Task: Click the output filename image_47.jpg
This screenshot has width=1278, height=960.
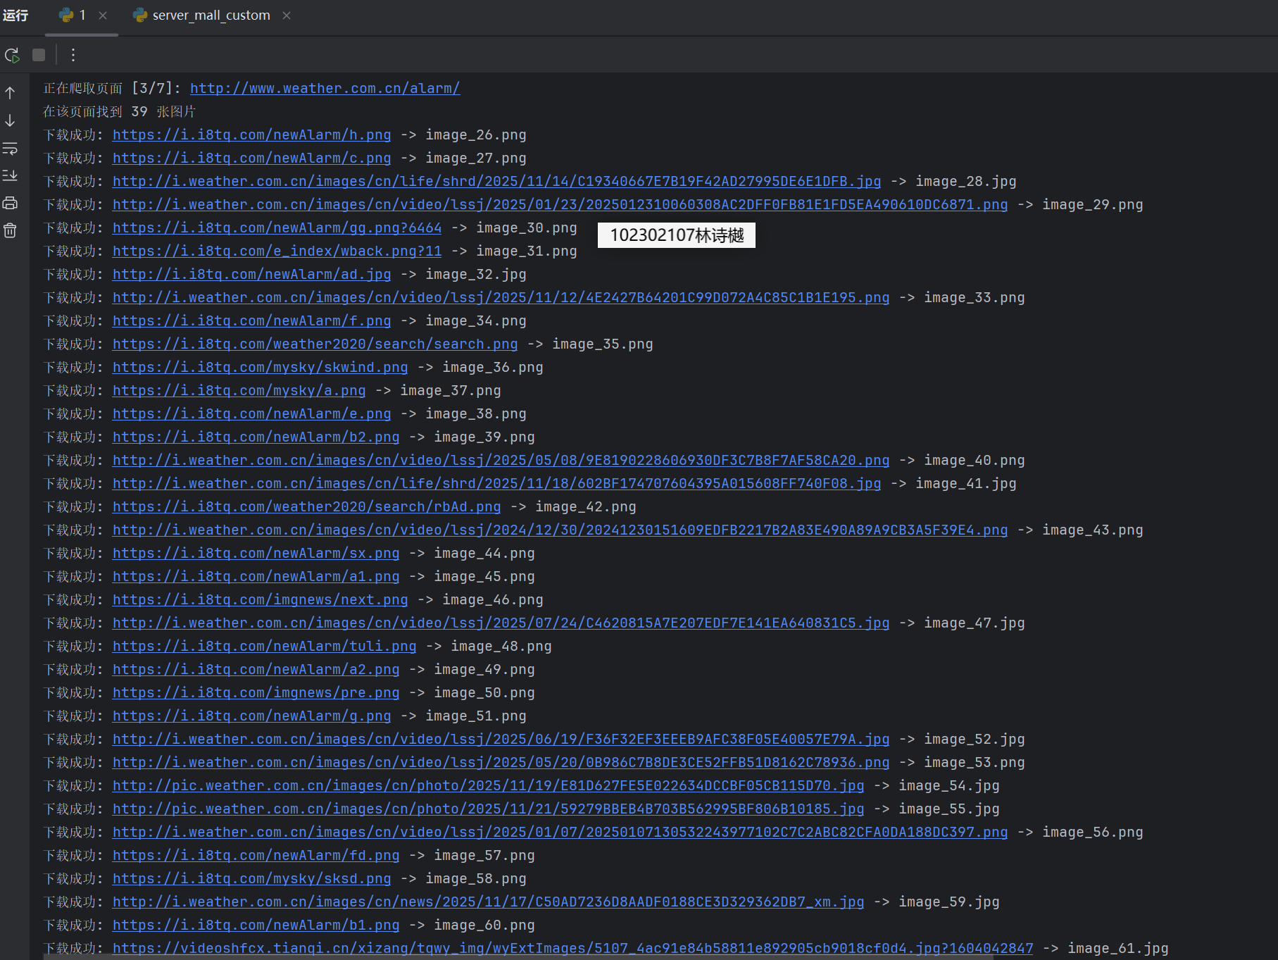Action: (975, 623)
